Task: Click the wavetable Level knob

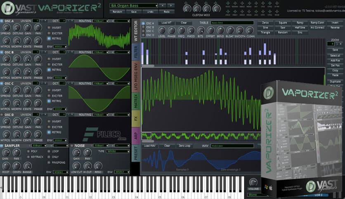Action: (162, 30)
